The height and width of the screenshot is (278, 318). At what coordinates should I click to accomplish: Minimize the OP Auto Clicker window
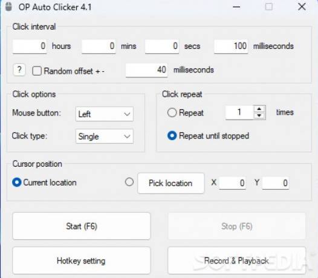(236, 7)
